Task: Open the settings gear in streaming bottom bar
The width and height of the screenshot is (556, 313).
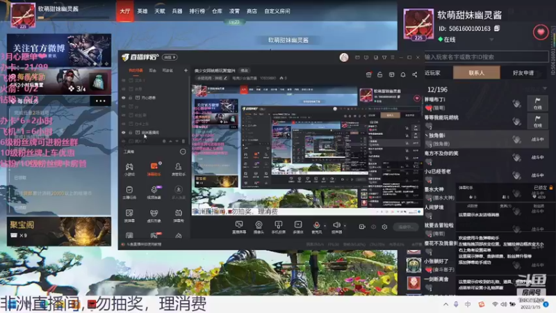Action: (x=385, y=227)
